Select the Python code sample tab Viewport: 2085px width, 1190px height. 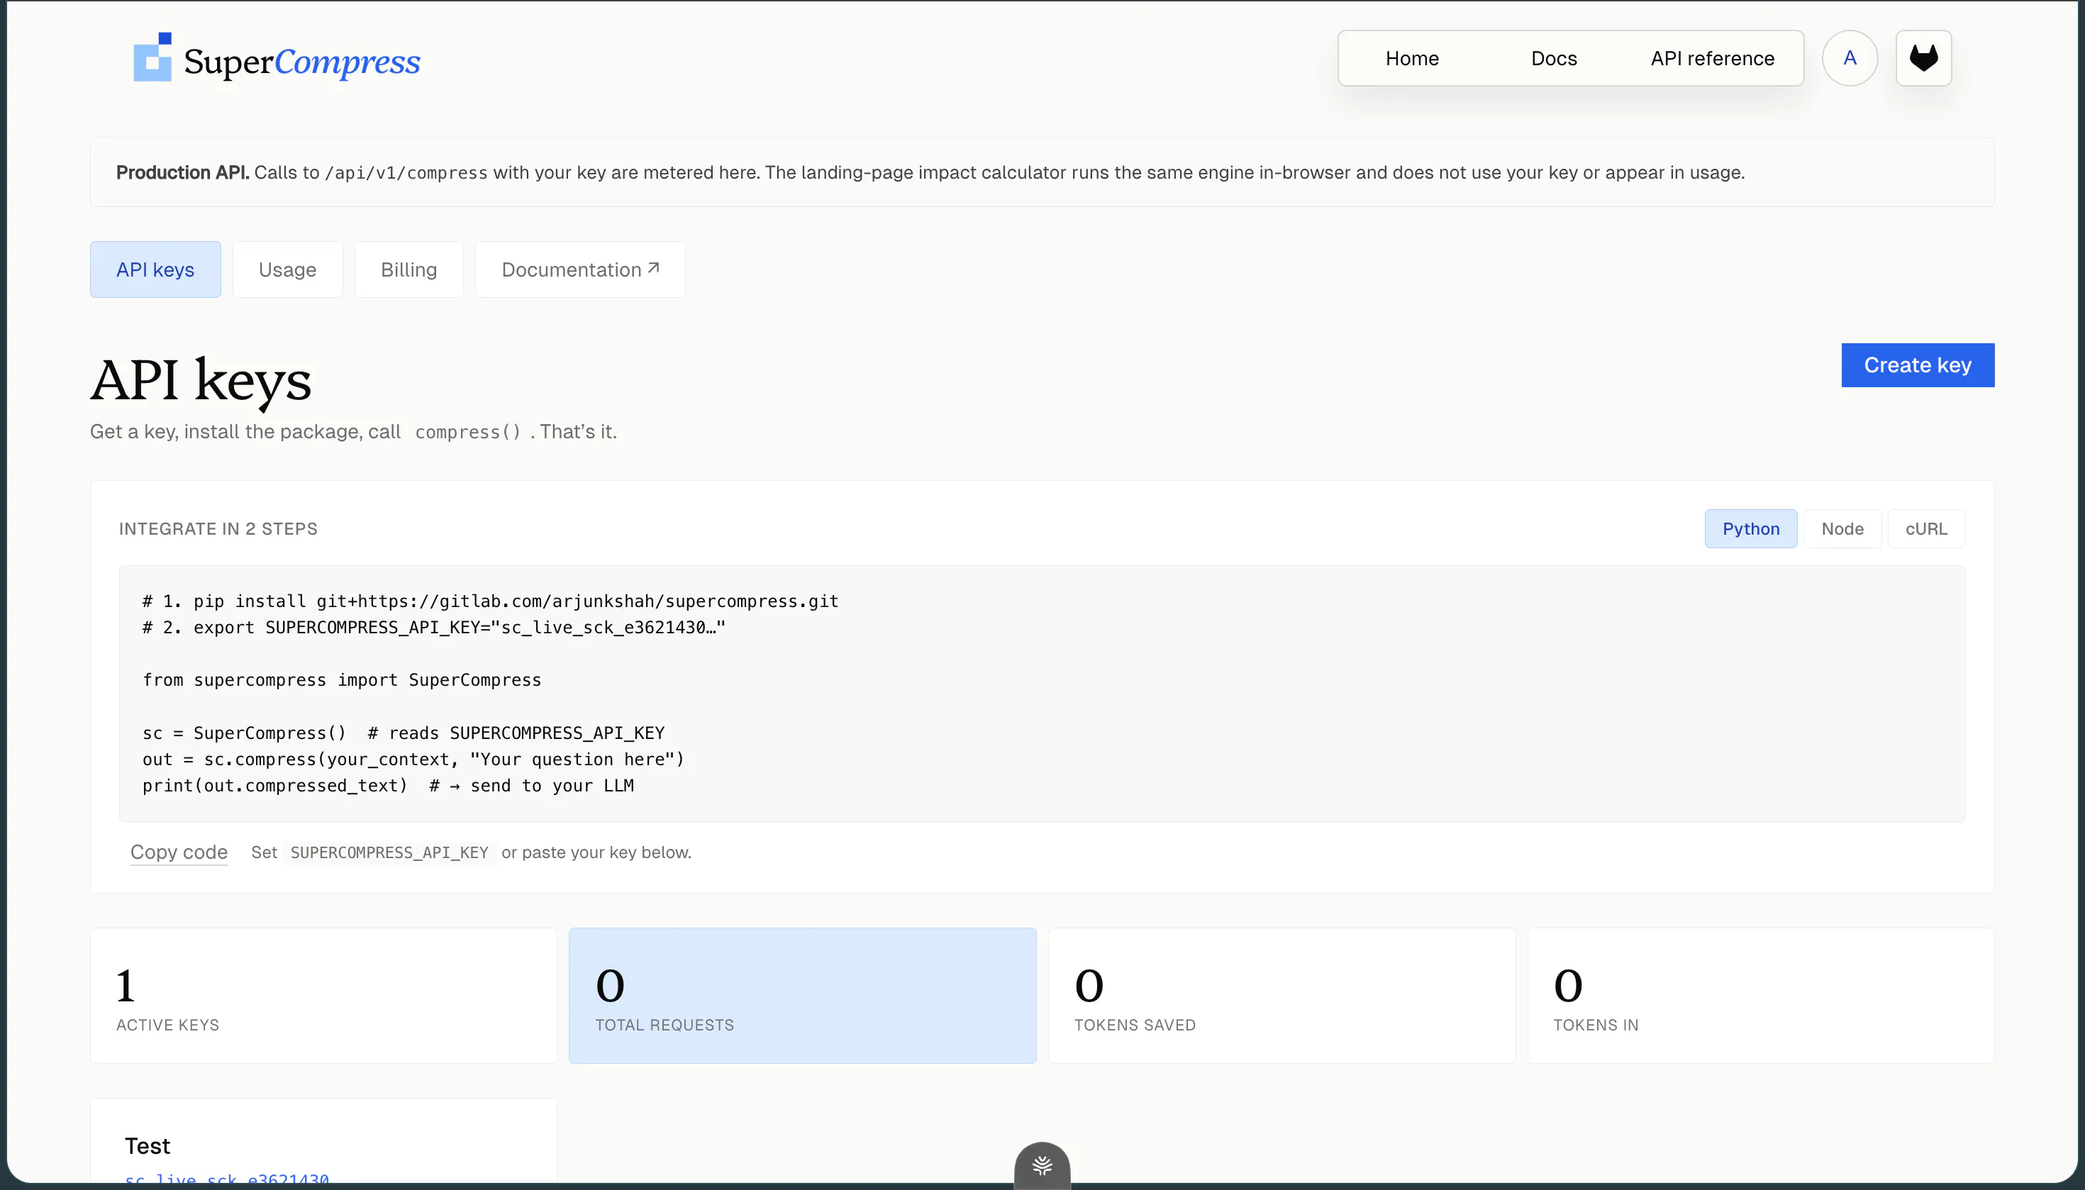[x=1751, y=529]
